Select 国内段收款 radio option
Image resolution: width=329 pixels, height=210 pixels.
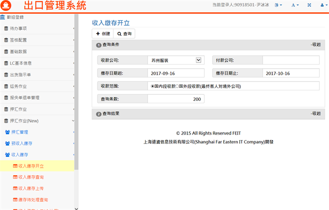click(152, 86)
